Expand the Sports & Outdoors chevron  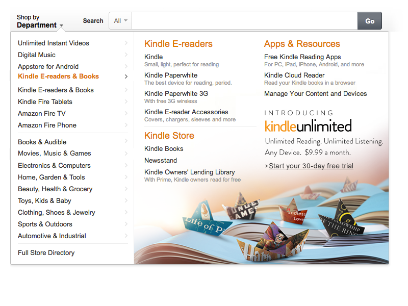pos(126,224)
